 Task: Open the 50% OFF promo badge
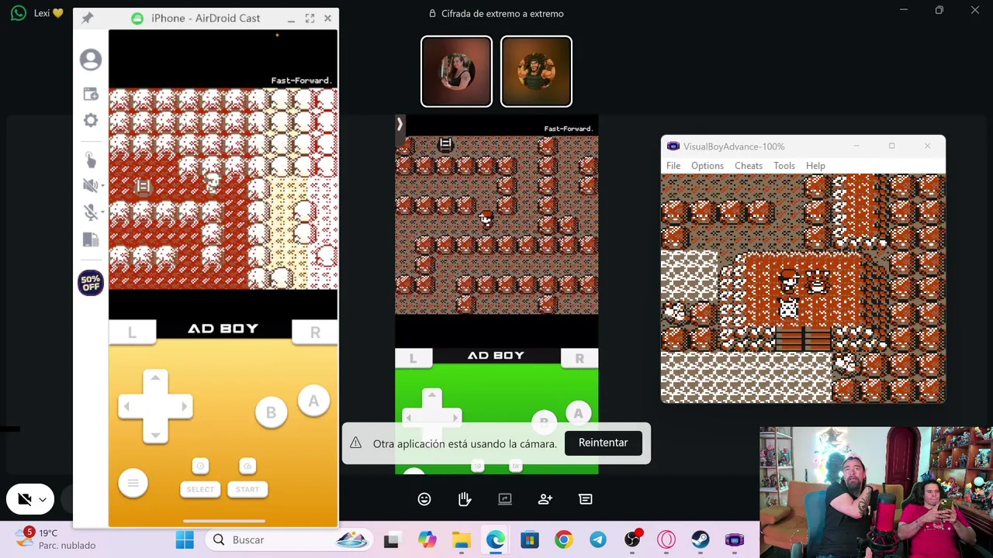coord(91,283)
